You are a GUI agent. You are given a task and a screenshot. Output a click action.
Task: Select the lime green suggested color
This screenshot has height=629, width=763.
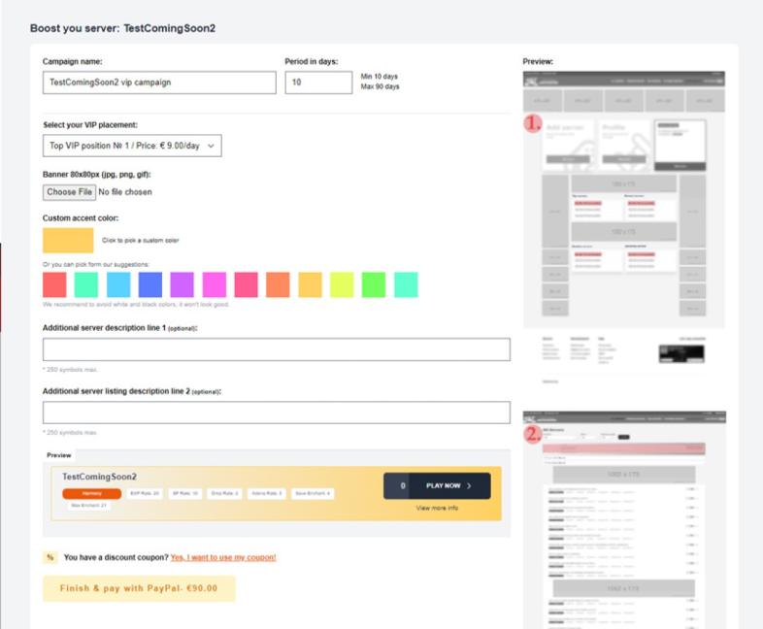tap(374, 284)
